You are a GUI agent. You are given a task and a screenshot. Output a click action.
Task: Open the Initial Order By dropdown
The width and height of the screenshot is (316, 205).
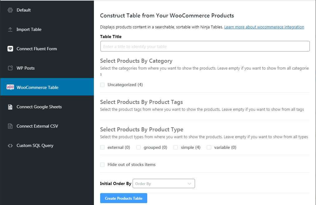163,183
